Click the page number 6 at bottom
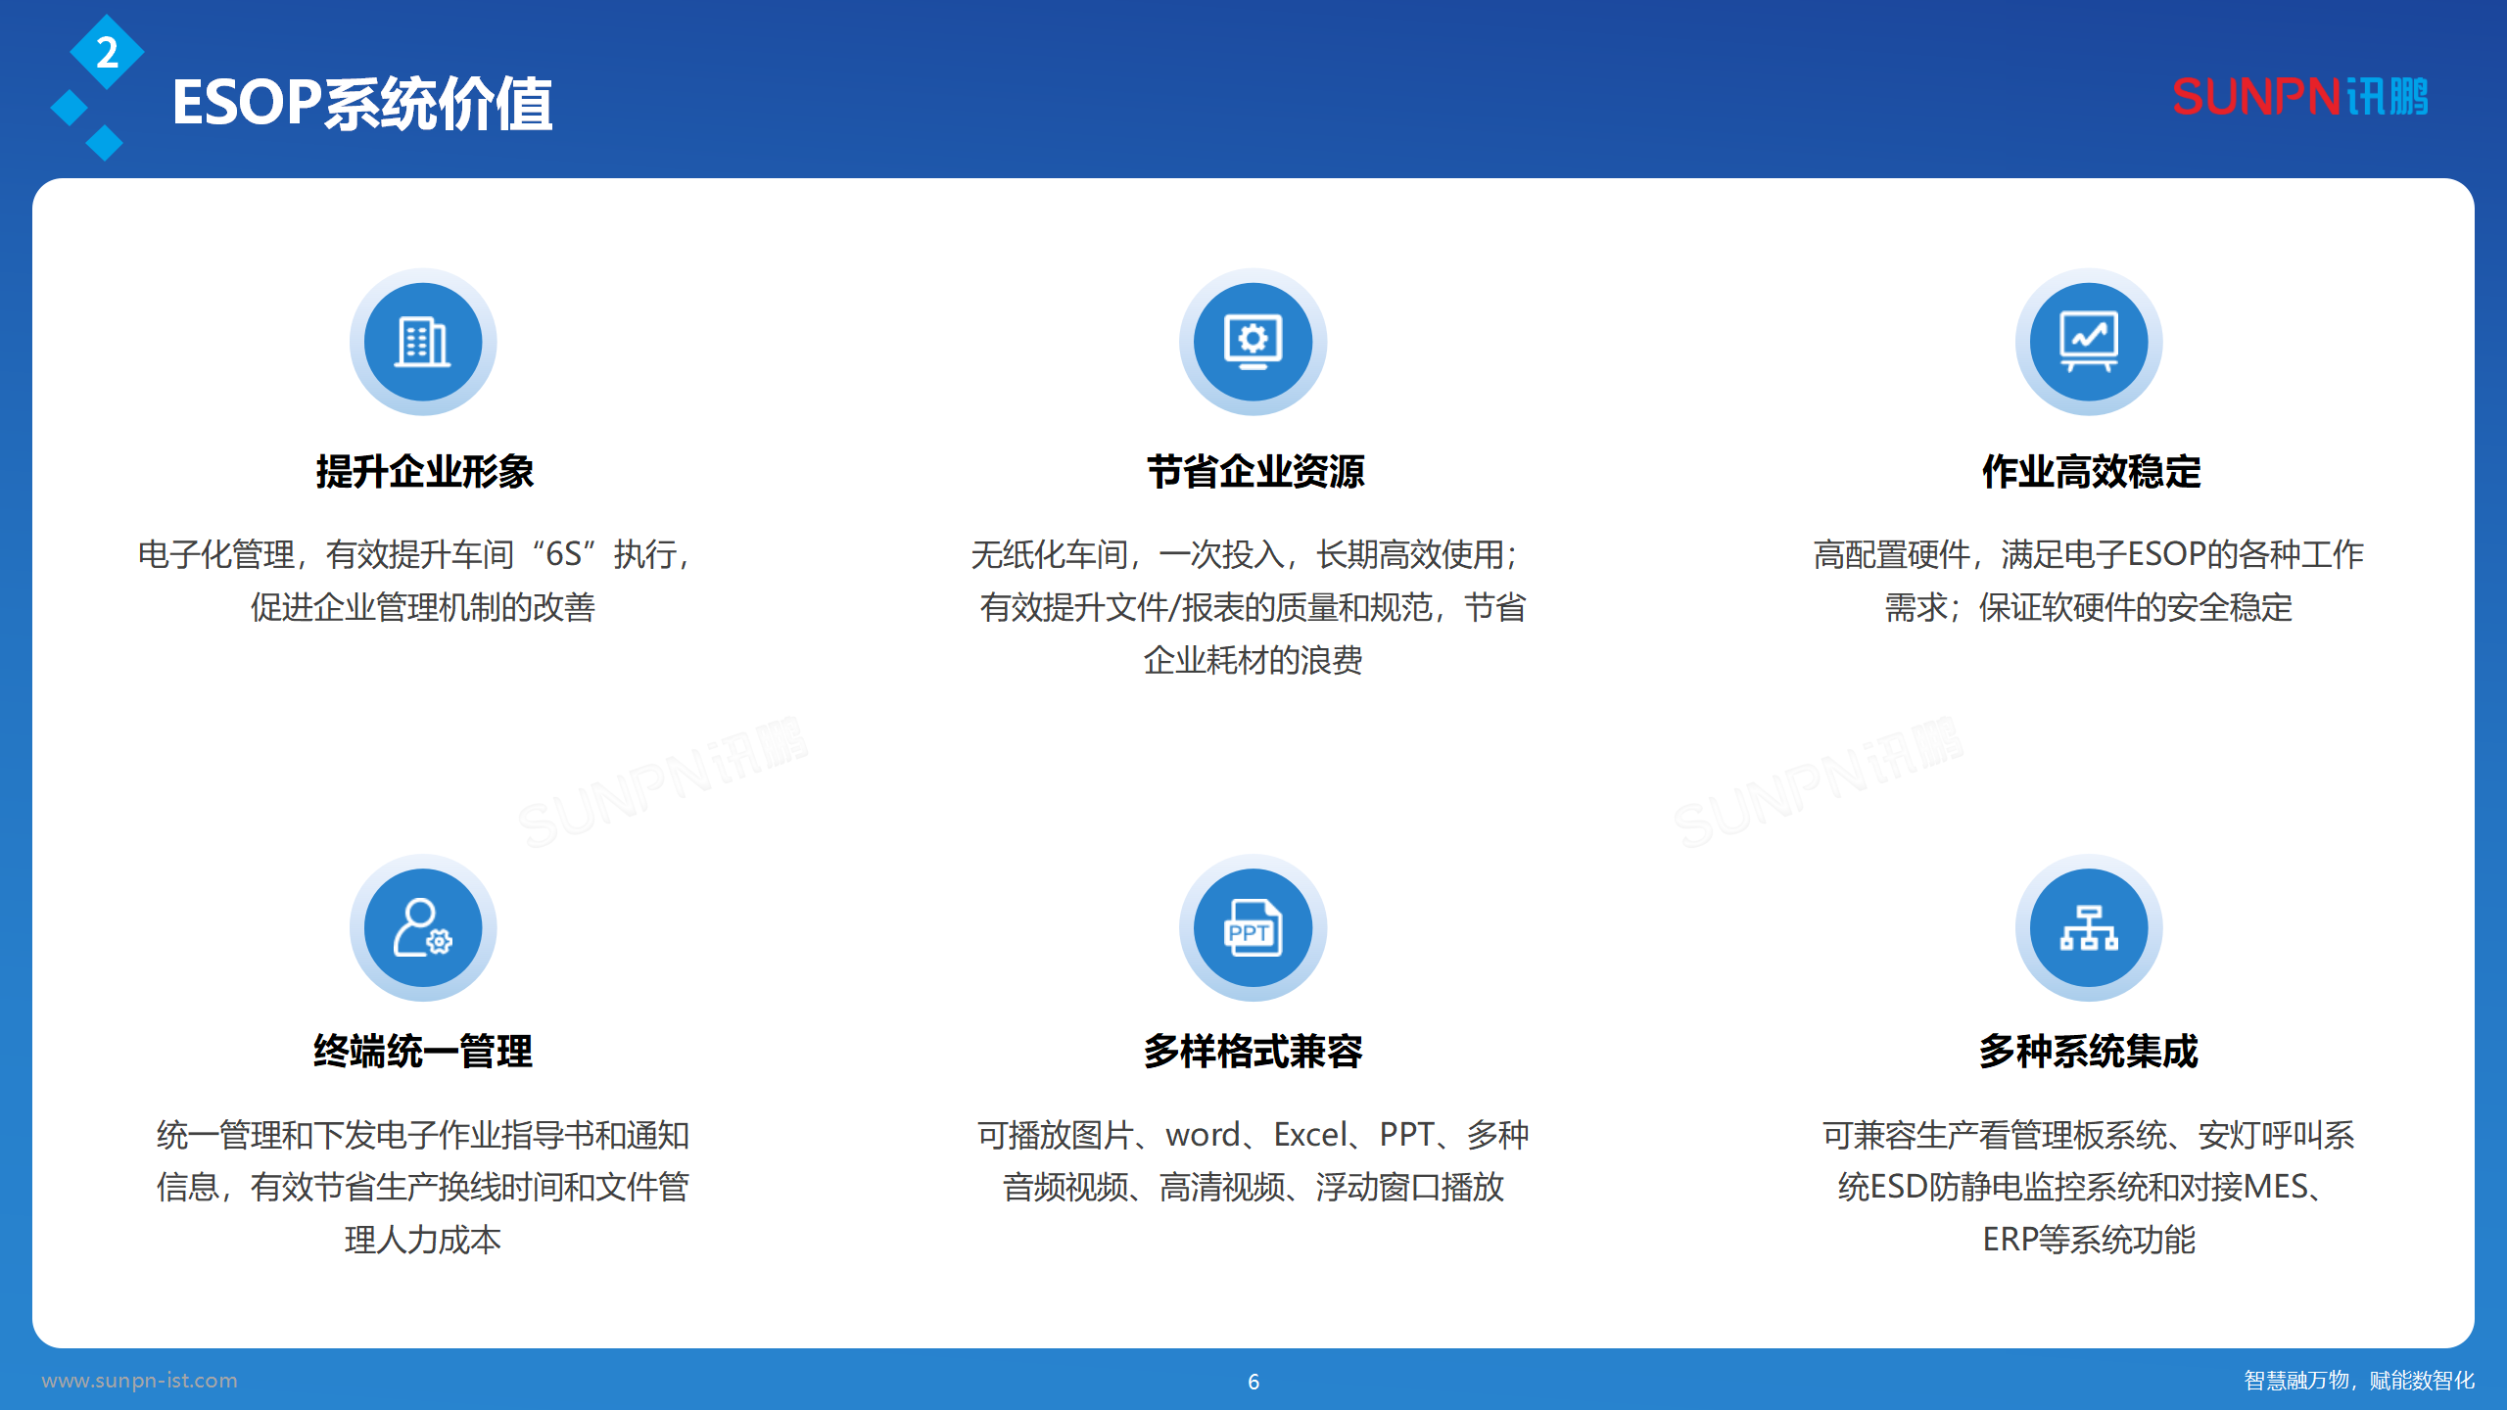Screen dimensions: 2507x1410 (1253, 1382)
